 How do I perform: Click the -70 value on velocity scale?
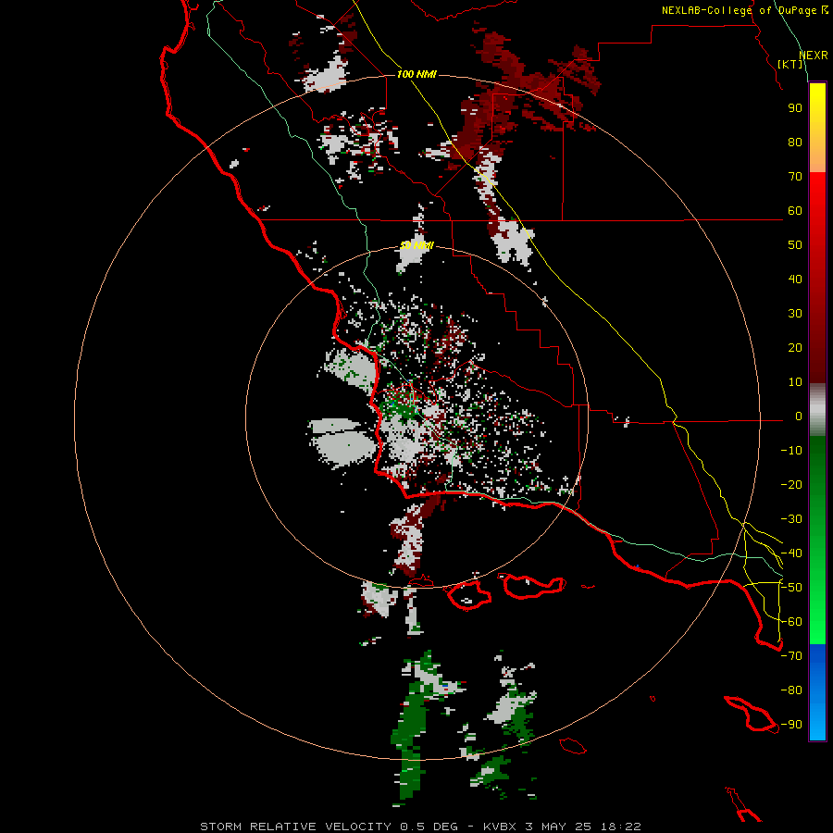[791, 656]
